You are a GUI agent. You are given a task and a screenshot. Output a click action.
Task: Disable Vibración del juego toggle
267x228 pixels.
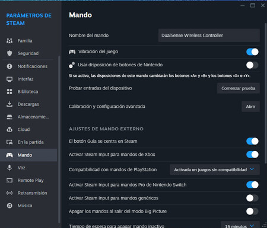pos(252,52)
